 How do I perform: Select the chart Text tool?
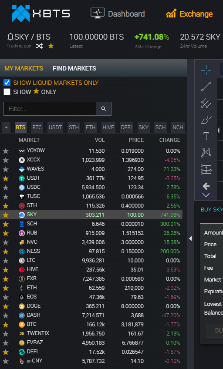(206, 136)
